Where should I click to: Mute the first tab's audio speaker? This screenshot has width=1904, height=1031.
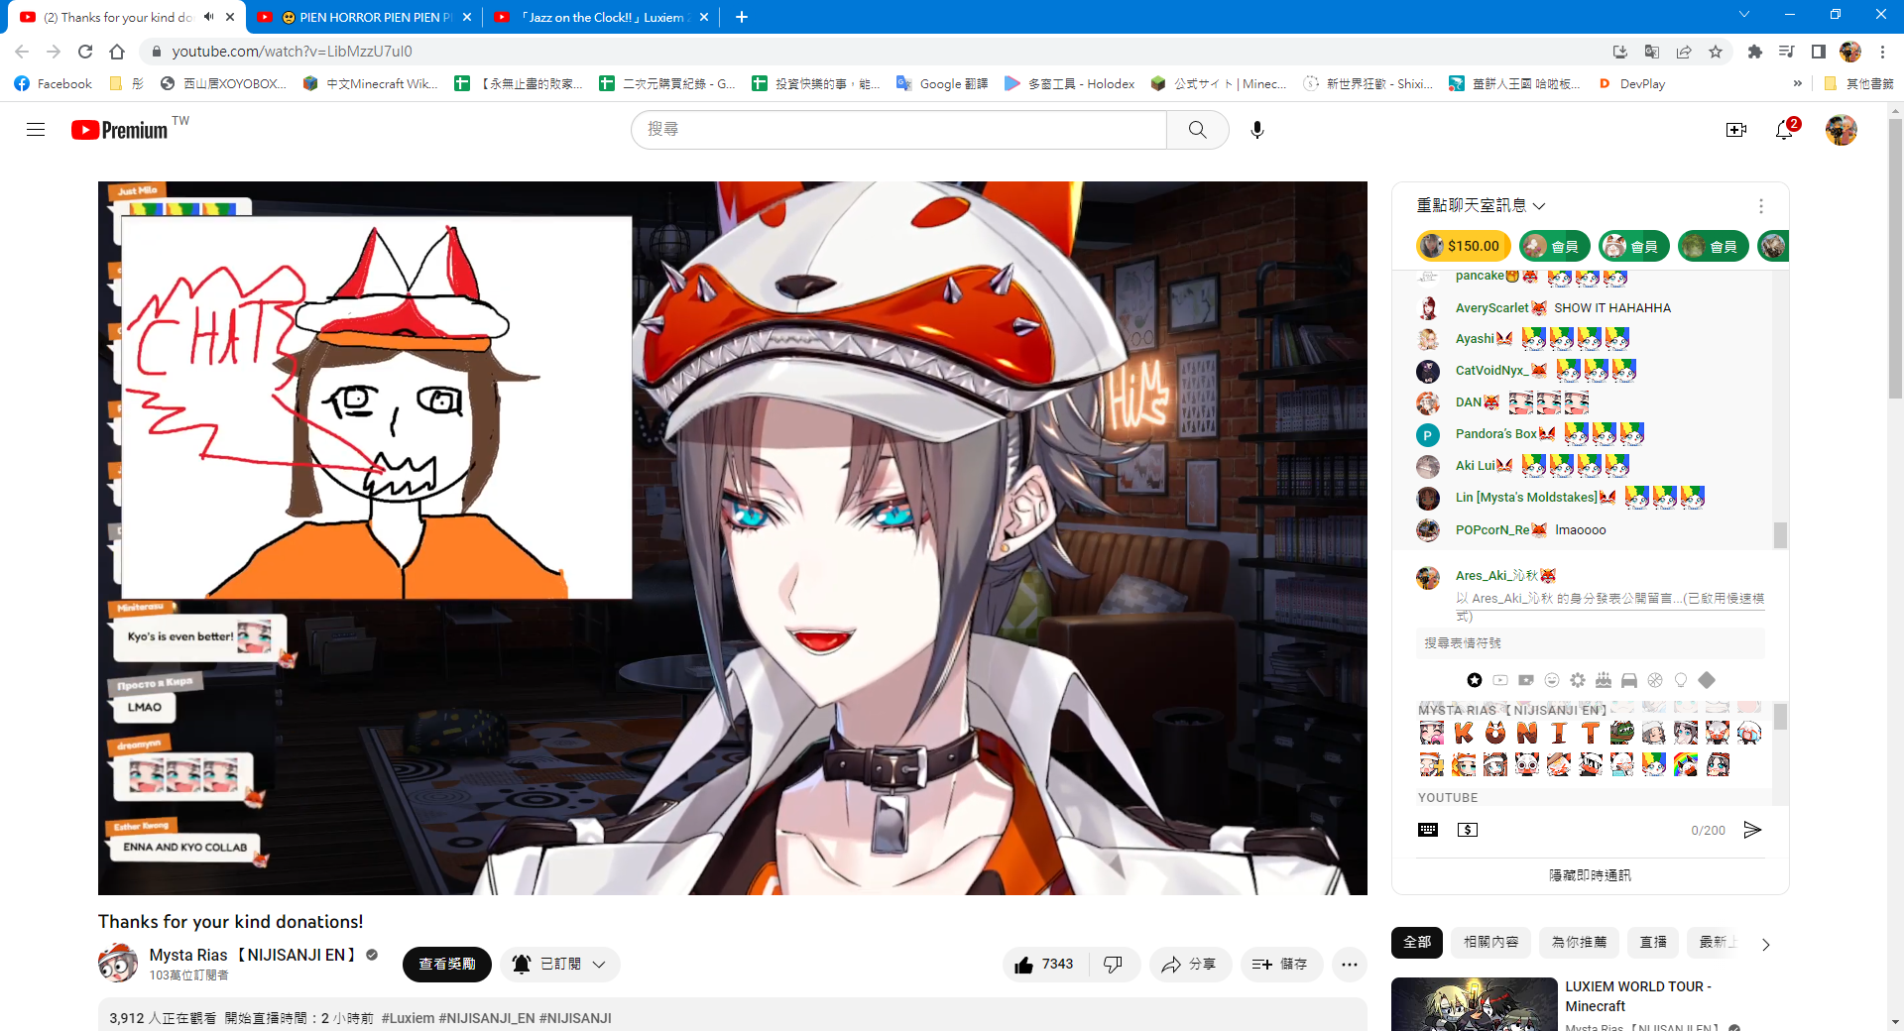coord(209,17)
